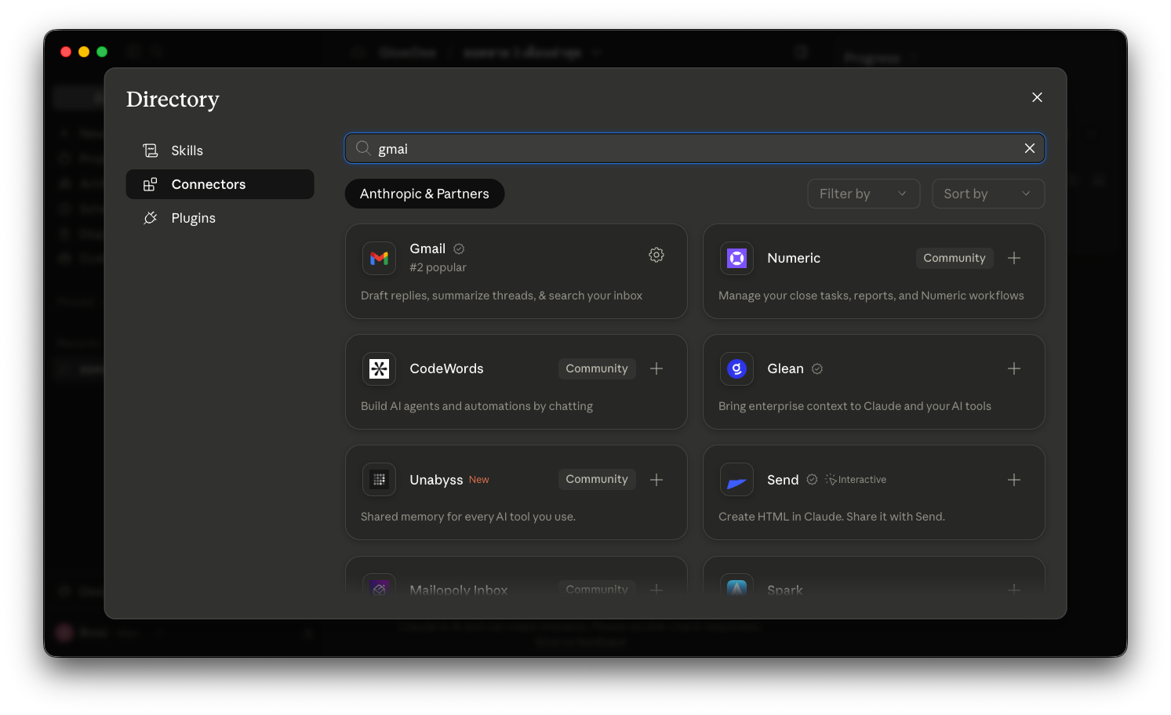This screenshot has width=1171, height=715.
Task: Add the Send connector with plus
Action: click(1014, 480)
